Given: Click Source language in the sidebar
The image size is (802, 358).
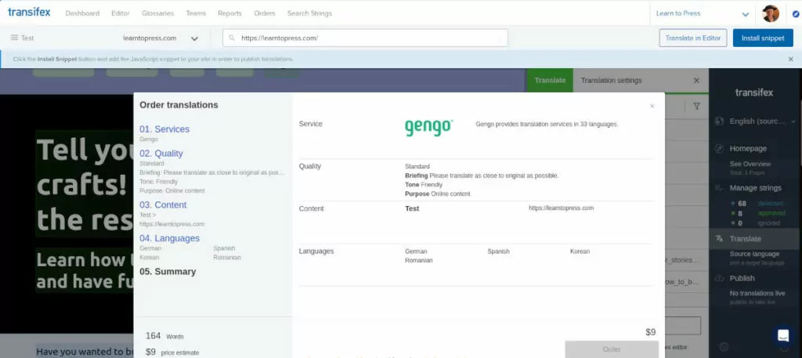Looking at the screenshot, I should point(754,254).
